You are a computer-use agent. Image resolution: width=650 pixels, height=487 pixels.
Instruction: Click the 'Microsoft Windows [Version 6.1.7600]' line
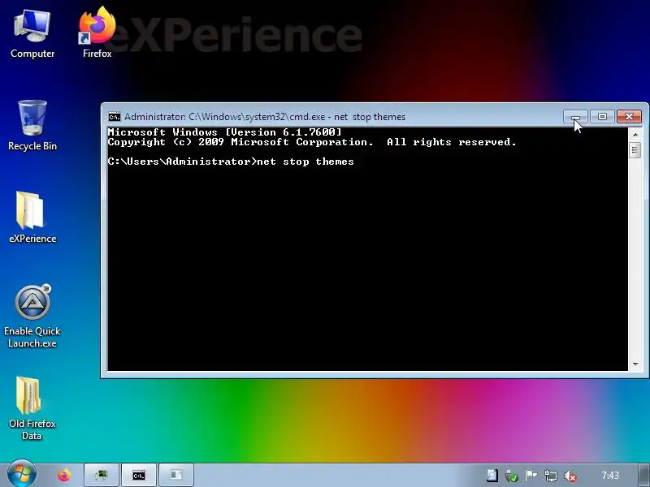click(x=225, y=132)
